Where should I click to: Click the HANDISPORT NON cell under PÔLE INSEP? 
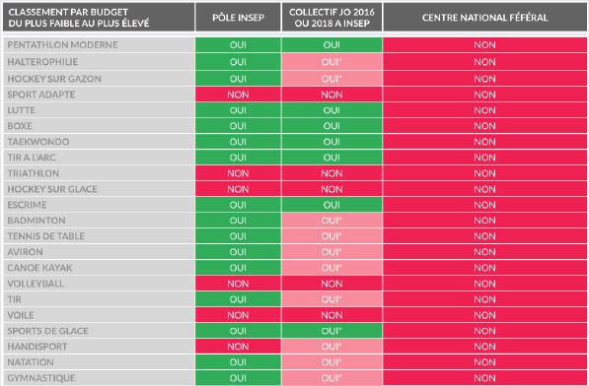(x=238, y=347)
